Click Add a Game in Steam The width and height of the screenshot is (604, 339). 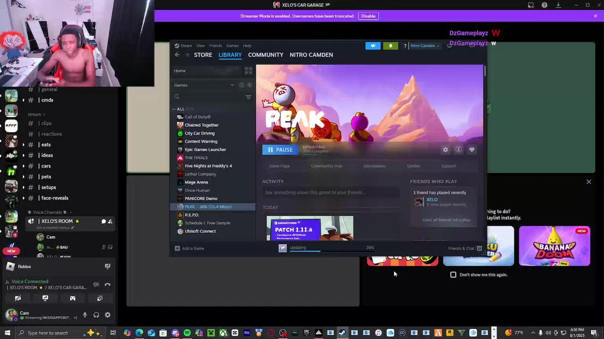coord(190,248)
